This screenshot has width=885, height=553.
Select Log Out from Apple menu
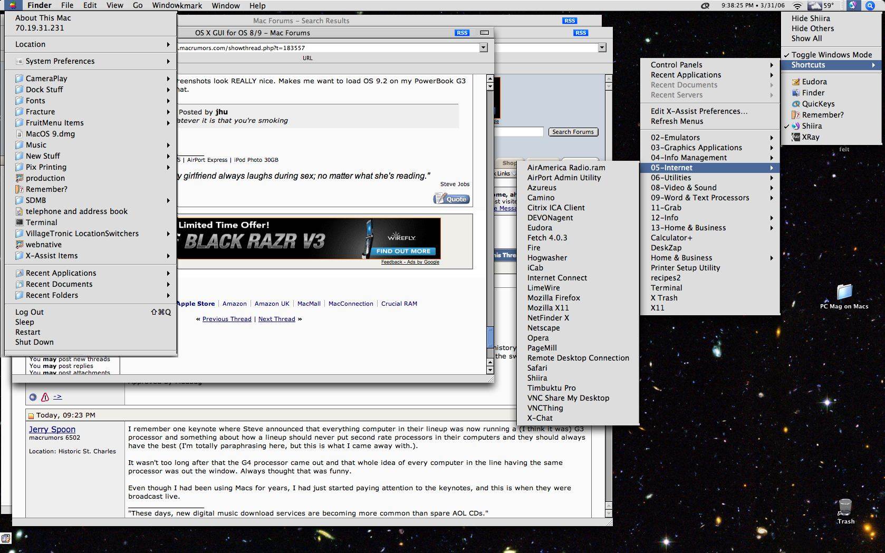[x=91, y=312]
